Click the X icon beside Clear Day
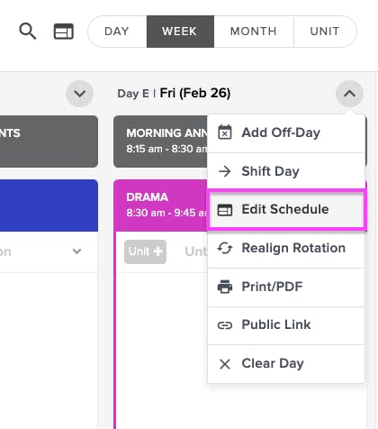 tap(225, 364)
